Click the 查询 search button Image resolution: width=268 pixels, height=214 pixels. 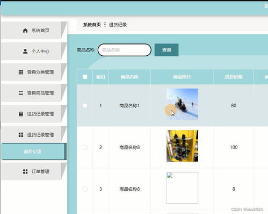tap(166, 50)
